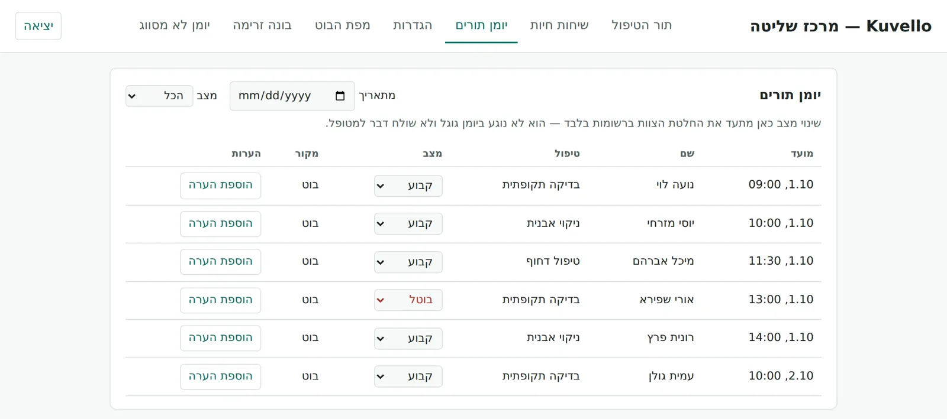Screen dimensions: 947x419
Task: Click בוט source cell in עמית גולן row
Action: [311, 376]
